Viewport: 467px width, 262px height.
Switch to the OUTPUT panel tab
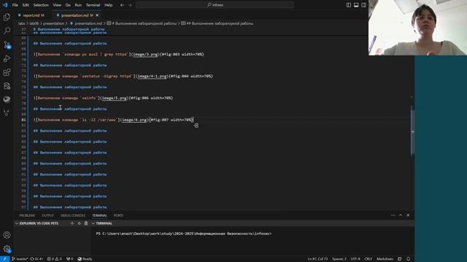pos(47,215)
